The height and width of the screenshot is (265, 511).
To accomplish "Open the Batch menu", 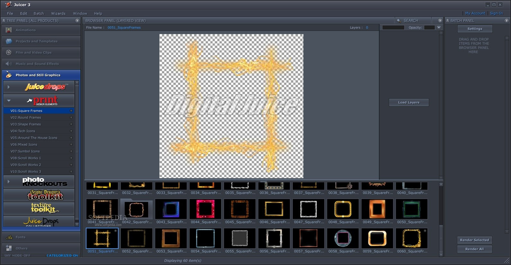I will pos(39,14).
